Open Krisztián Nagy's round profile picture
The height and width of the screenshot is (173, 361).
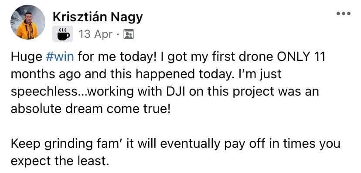[28, 22]
